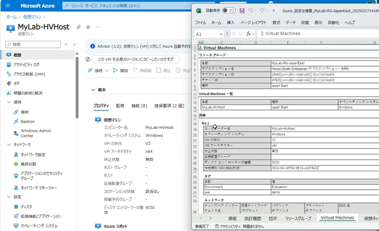Open the 接続 dropdown in the VM toolbar
Image resolution: width=379 pixels, height=231 pixels.
pos(98,71)
